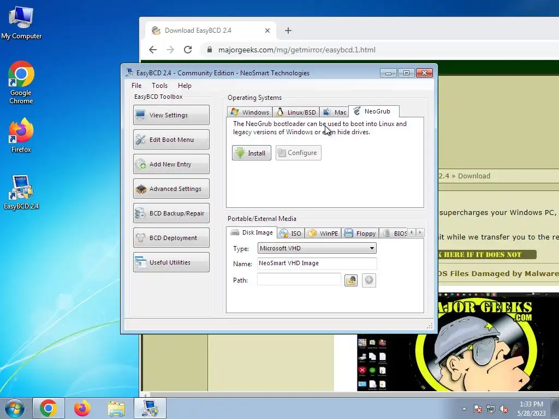Open View Settings in EasyBCD Toolbox
This screenshot has height=419, width=559.
click(171, 115)
